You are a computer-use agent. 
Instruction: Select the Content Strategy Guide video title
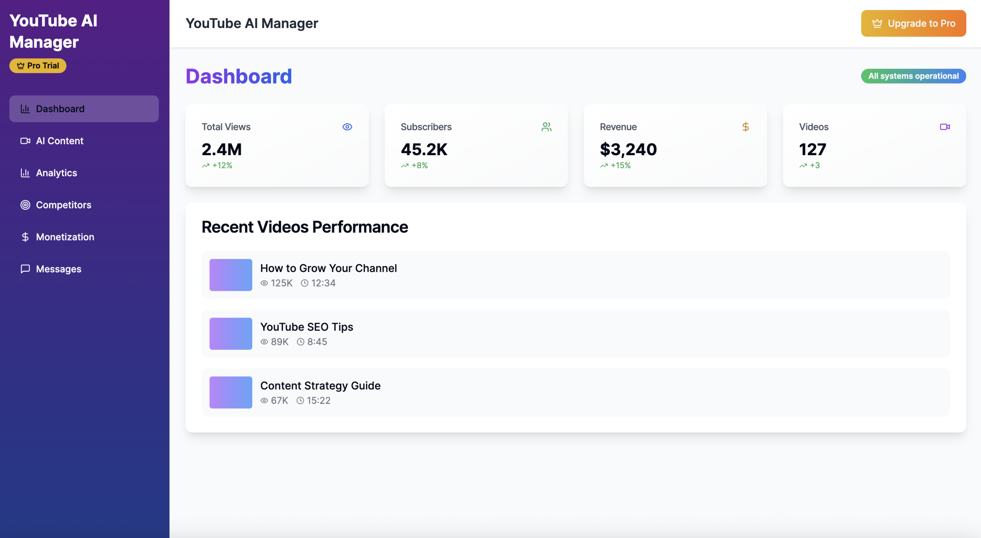pyautogui.click(x=320, y=385)
